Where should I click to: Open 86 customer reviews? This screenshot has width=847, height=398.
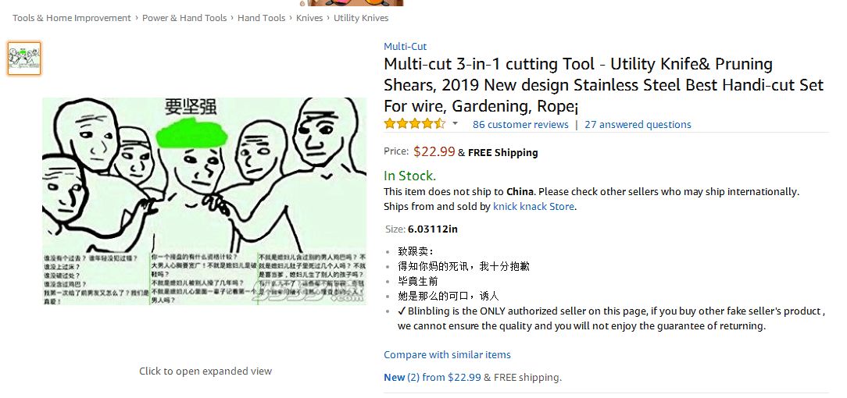(x=520, y=125)
